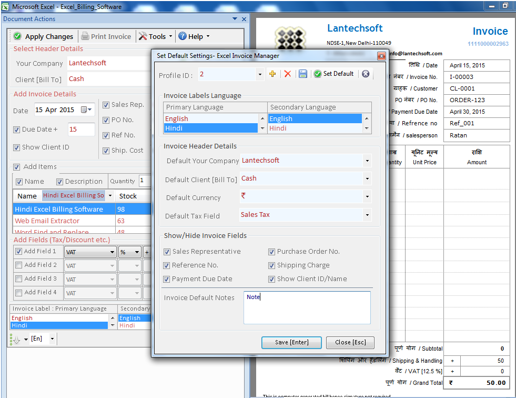Uncheck Due Date + checkbox

(x=16, y=130)
